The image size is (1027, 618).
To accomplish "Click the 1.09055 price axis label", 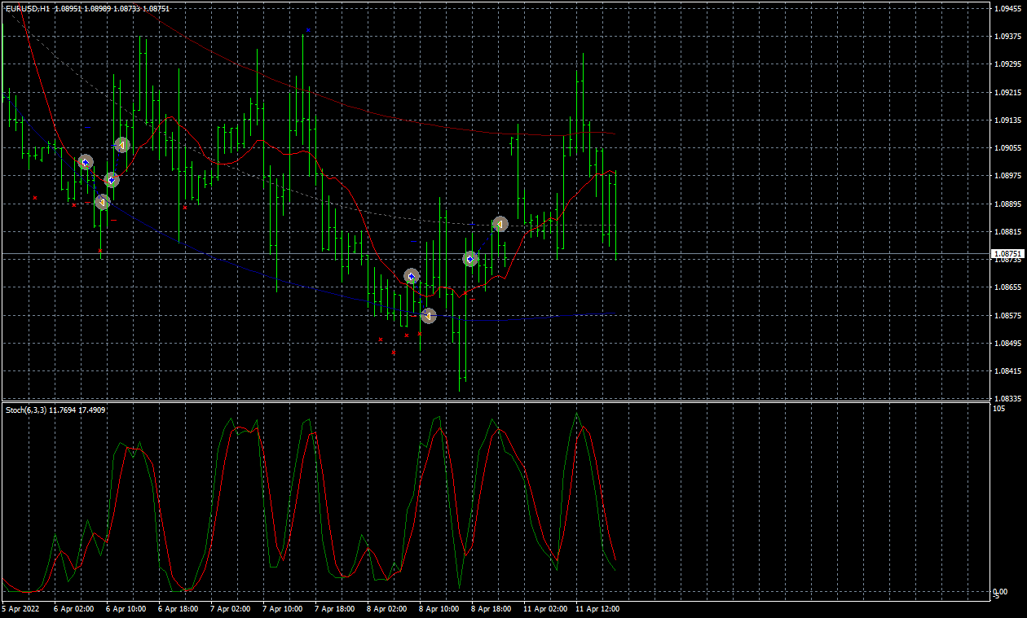I will (1007, 147).
